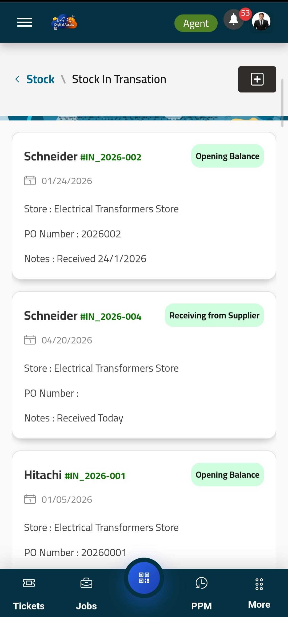Click the Opening Balance badge on Hitachi card
The width and height of the screenshot is (288, 617).
(227, 475)
